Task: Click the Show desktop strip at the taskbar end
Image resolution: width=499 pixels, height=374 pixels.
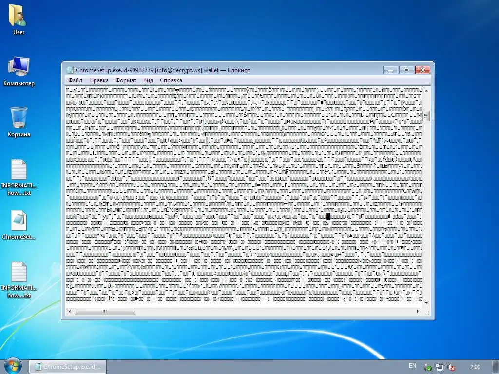Action: [x=496, y=367]
